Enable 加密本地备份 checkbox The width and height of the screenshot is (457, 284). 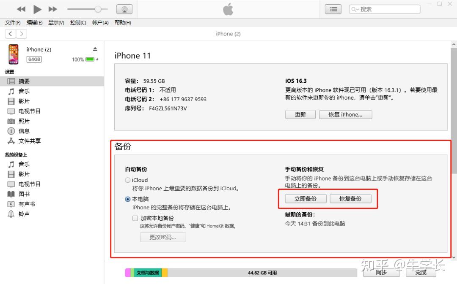(x=135, y=218)
